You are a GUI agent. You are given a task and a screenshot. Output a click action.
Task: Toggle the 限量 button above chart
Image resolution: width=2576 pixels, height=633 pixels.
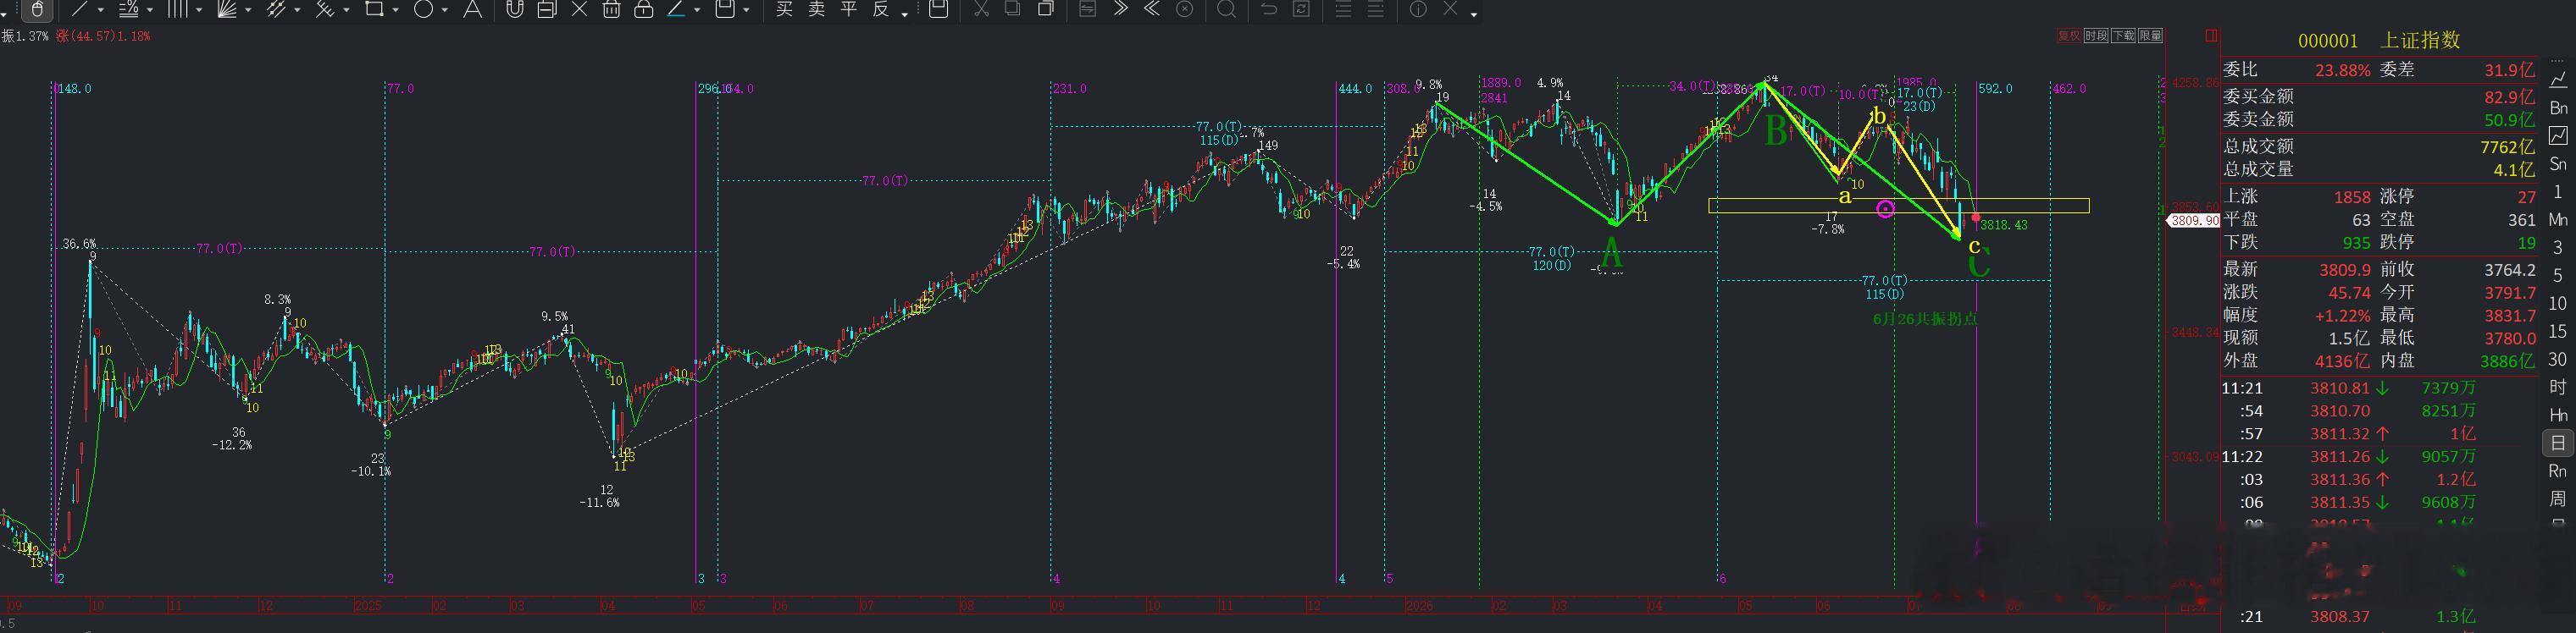click(2150, 36)
